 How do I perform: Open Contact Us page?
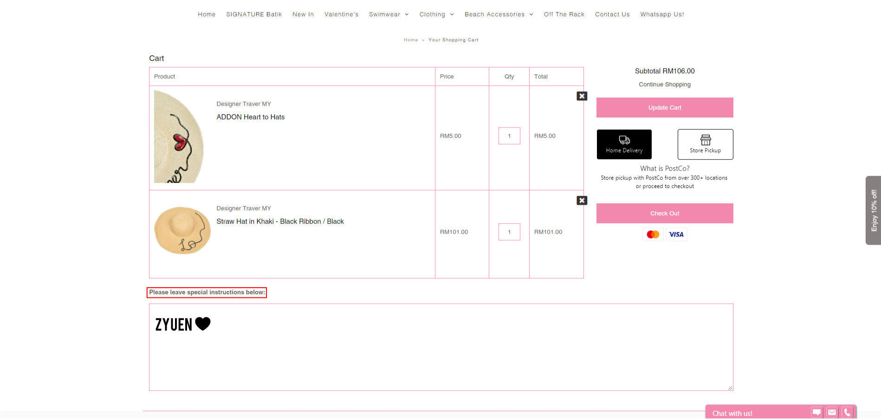[613, 14]
